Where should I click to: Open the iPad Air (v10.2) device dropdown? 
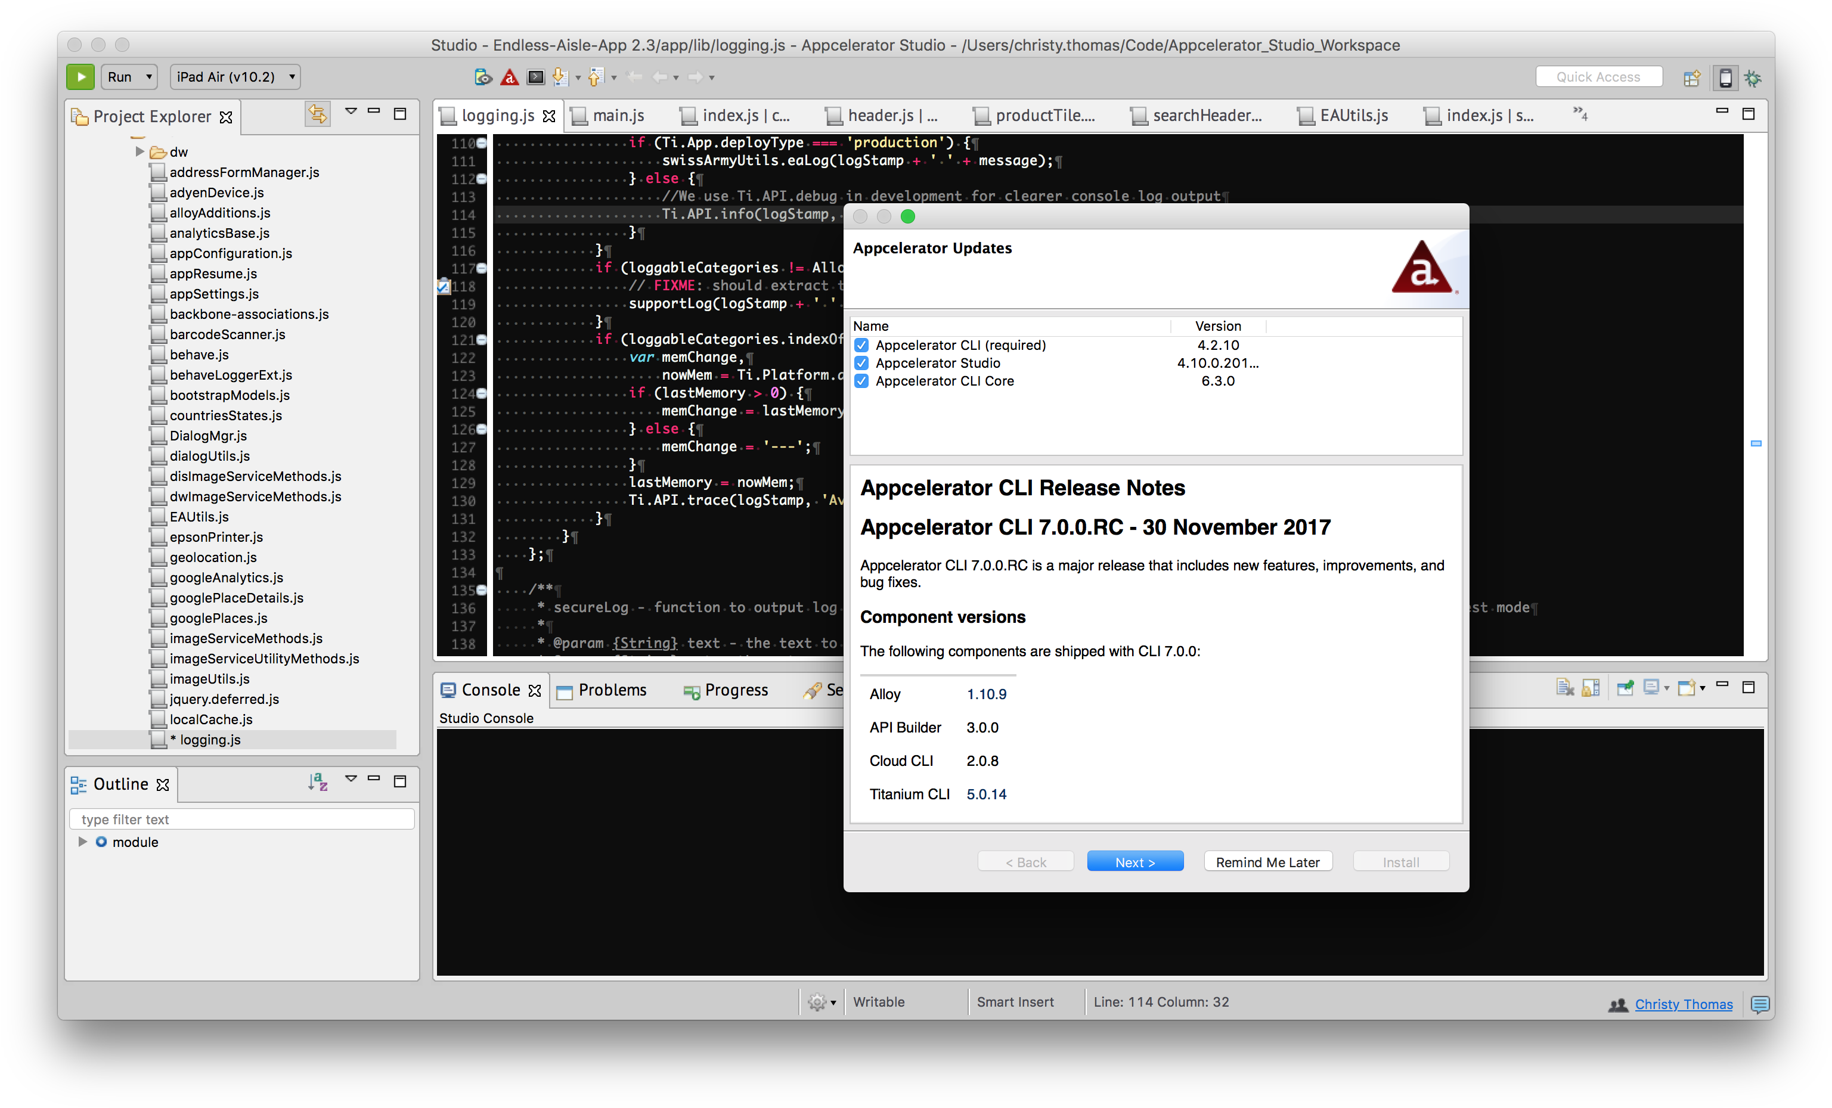click(235, 77)
